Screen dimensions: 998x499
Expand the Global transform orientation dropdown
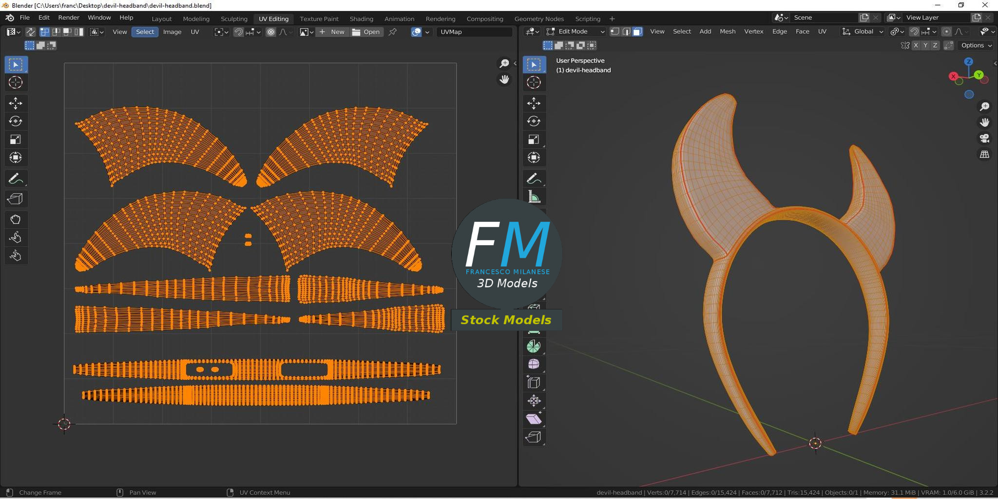[x=863, y=32]
